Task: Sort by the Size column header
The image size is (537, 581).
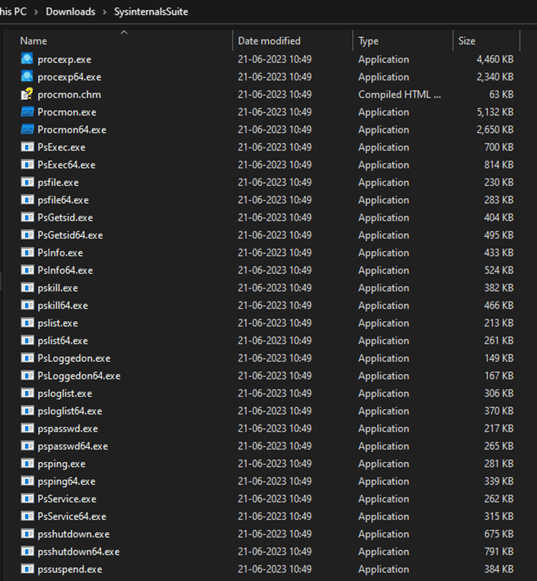Action: click(467, 41)
